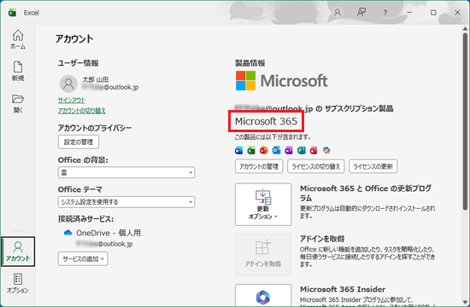Viewport: 470px width, 307px height.
Task: Select アカウント in the sidebar
Action: pyautogui.click(x=18, y=252)
